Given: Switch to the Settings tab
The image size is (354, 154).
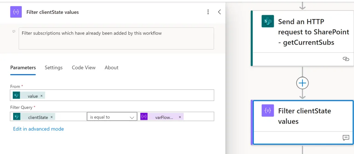Looking at the screenshot, I should [x=54, y=67].
